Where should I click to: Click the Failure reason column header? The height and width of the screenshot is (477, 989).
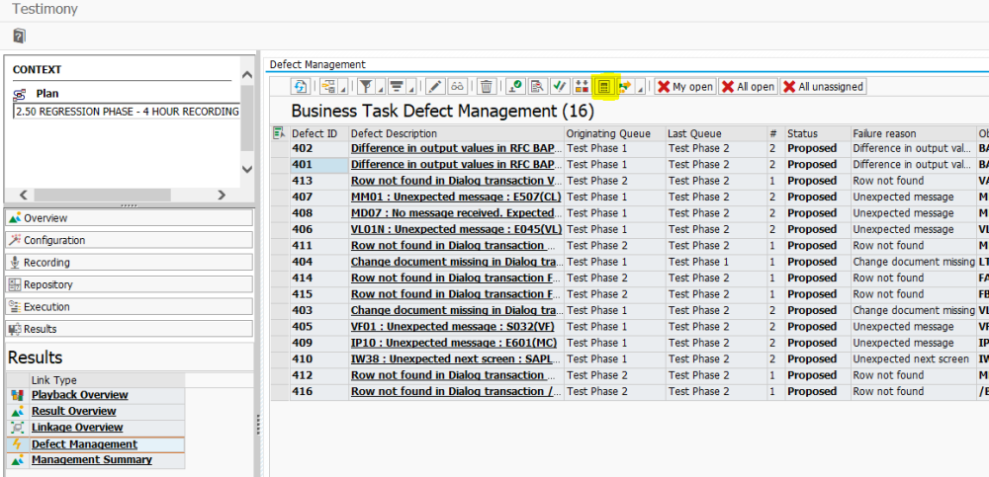(x=913, y=133)
